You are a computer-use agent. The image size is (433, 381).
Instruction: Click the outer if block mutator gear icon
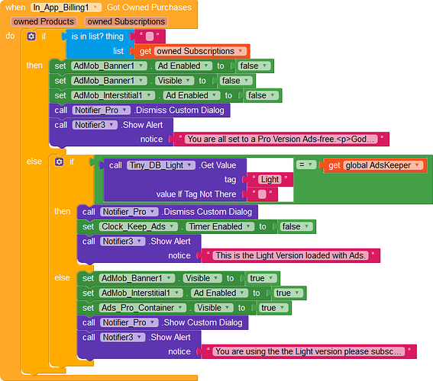[31, 36]
